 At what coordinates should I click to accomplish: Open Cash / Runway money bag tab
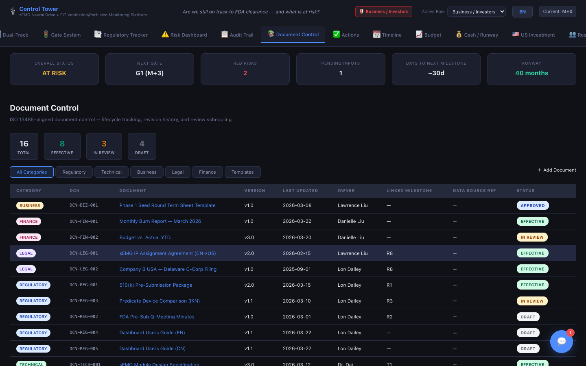[477, 35]
